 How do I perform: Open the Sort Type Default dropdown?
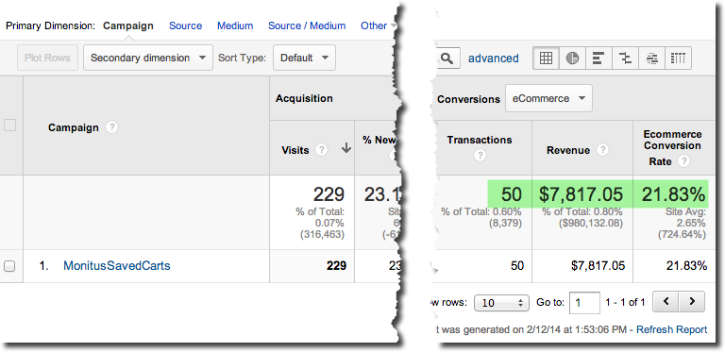tap(304, 58)
